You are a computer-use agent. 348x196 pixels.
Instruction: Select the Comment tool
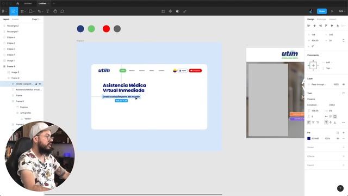[63, 11]
